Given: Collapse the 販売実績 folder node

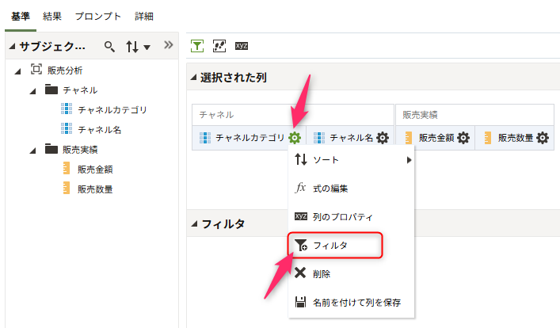Looking at the screenshot, I should click(x=32, y=151).
